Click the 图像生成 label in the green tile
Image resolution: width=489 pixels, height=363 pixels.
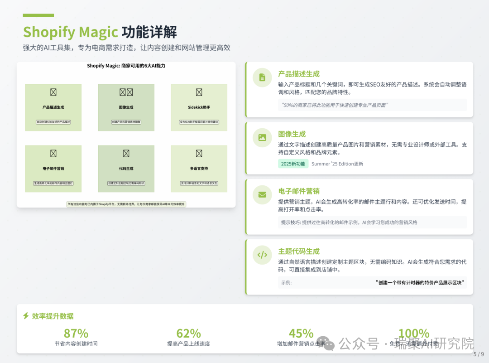tap(126, 107)
